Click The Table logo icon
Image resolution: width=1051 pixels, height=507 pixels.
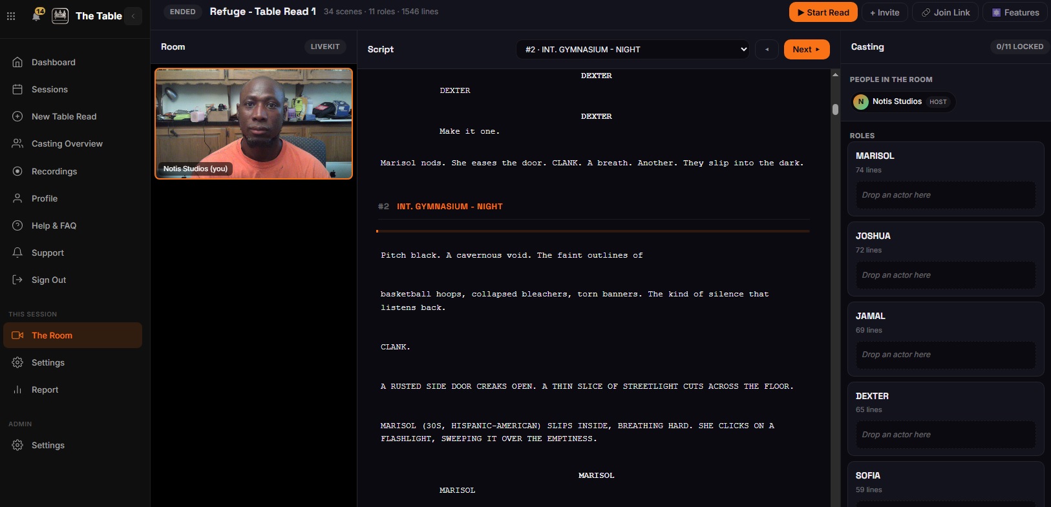pos(60,16)
